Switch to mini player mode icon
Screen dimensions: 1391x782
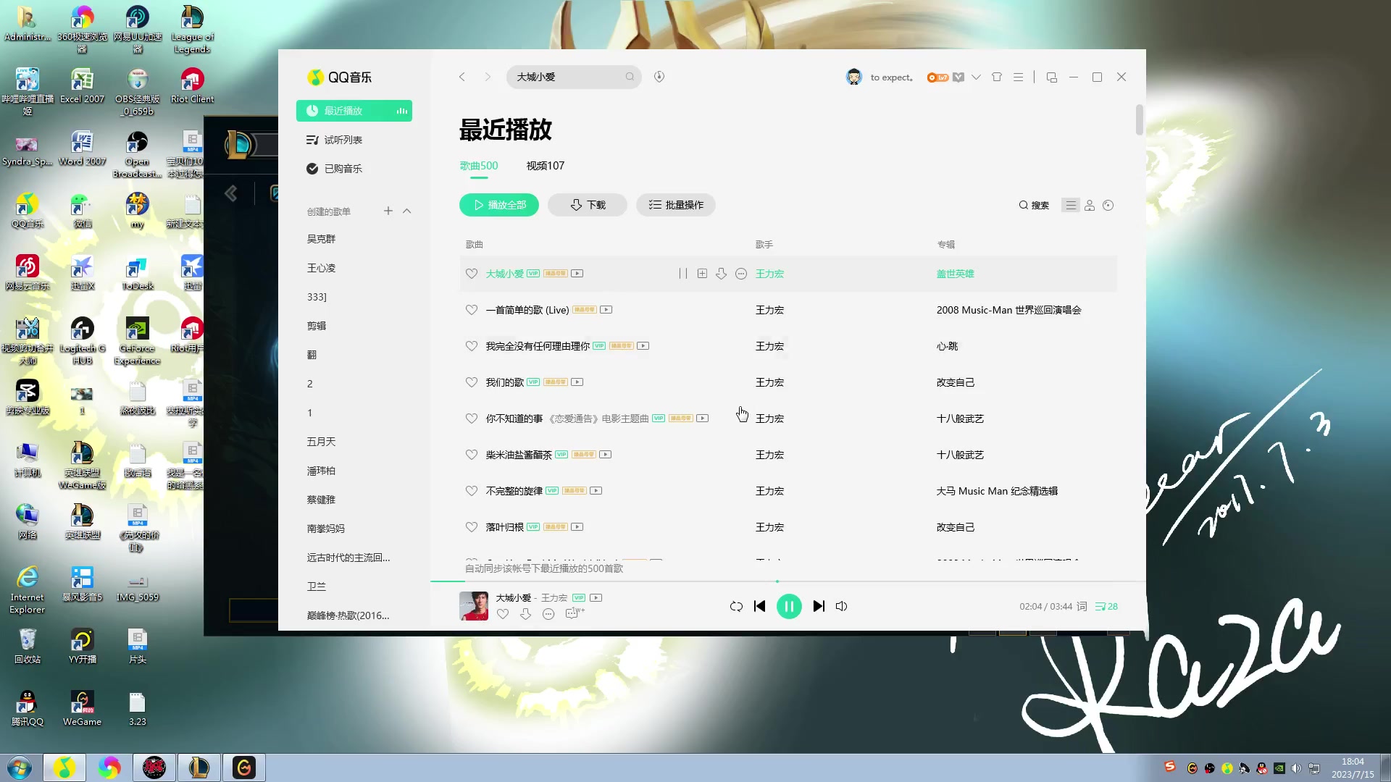click(1052, 77)
